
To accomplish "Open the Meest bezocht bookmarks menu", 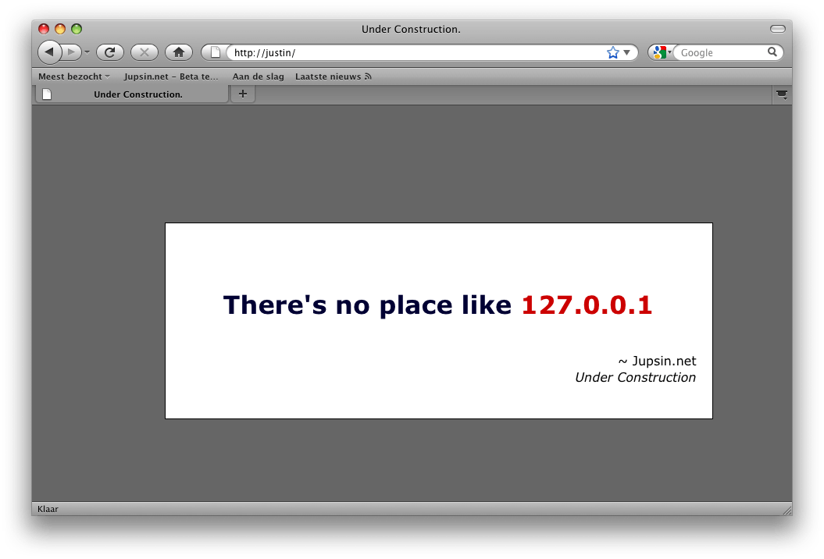I will pyautogui.click(x=74, y=77).
